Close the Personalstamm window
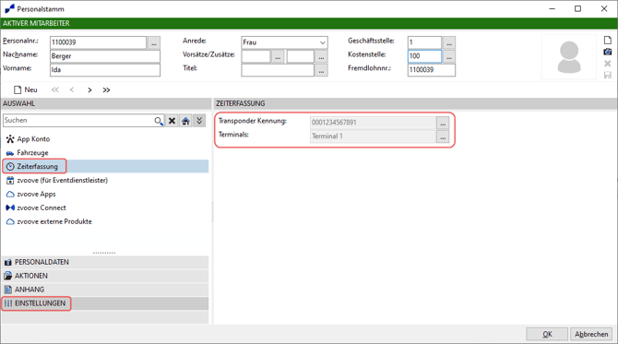Image resolution: width=618 pixels, height=344 pixels. [x=604, y=8]
